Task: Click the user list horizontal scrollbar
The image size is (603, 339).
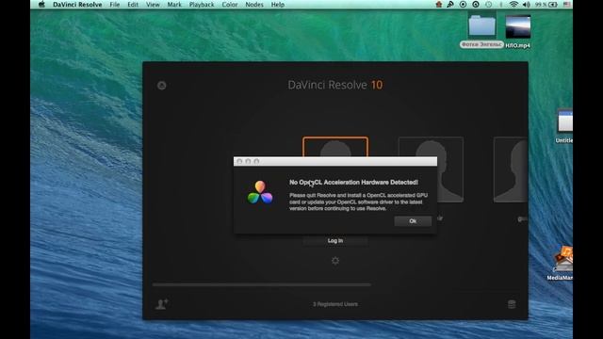Action: [x=262, y=284]
